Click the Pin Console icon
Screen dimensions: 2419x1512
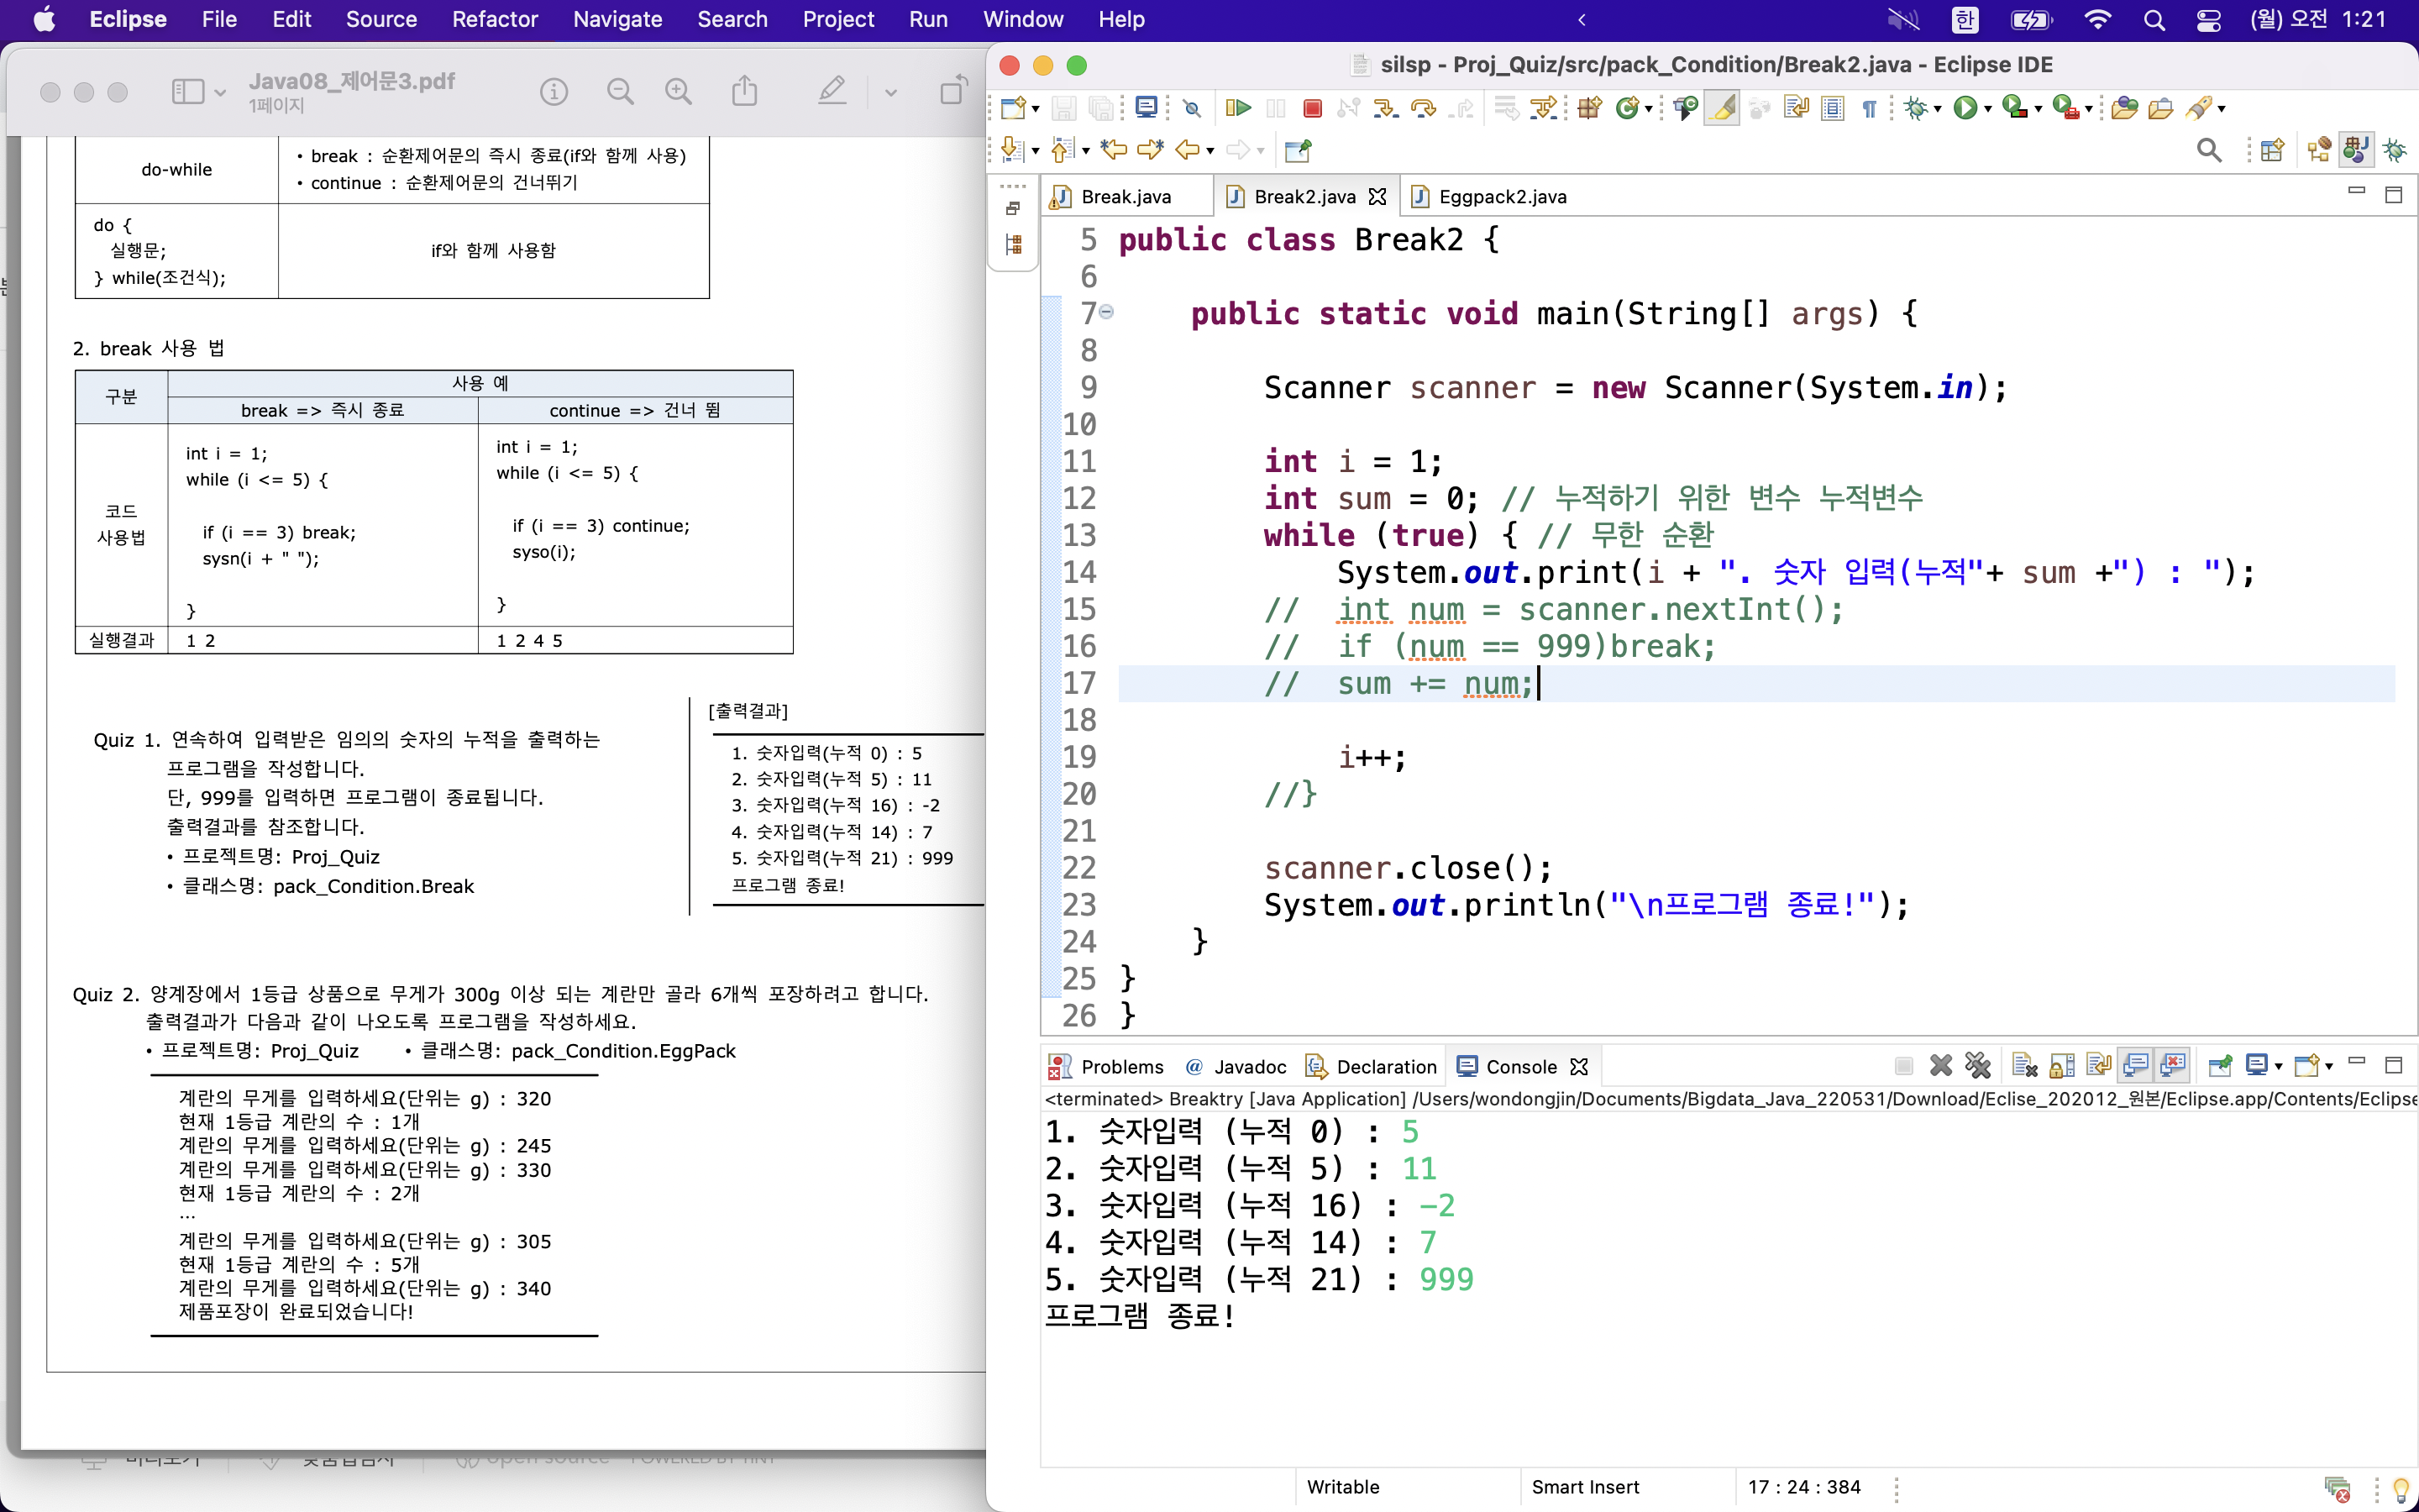point(2219,1066)
